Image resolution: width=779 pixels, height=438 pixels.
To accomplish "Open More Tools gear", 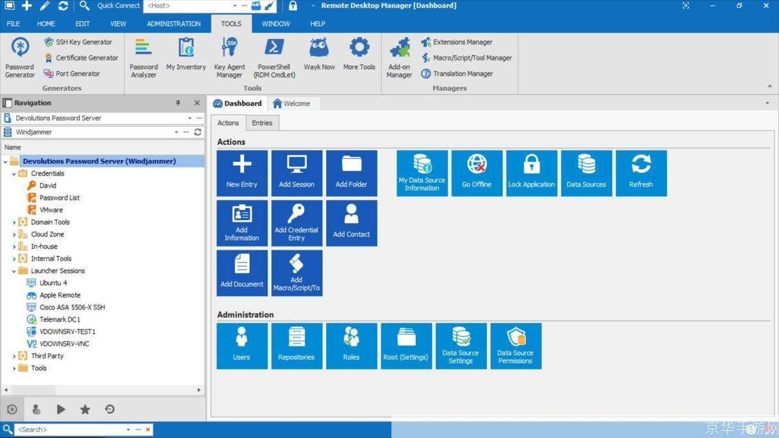I will click(359, 54).
